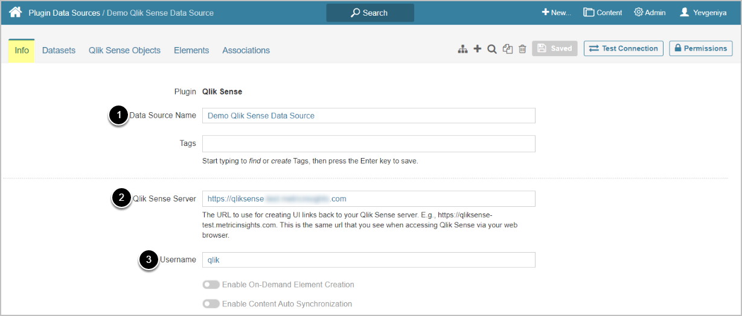Click the Search box in header
The image size is (742, 316).
(x=370, y=13)
